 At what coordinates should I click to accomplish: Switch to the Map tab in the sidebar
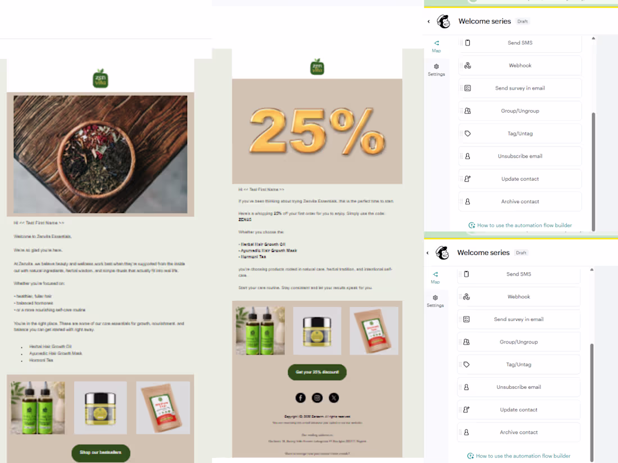point(436,46)
